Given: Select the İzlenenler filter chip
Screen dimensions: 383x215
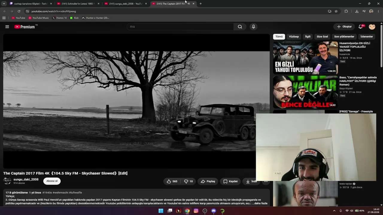Looking at the screenshot, I should click(x=367, y=36).
